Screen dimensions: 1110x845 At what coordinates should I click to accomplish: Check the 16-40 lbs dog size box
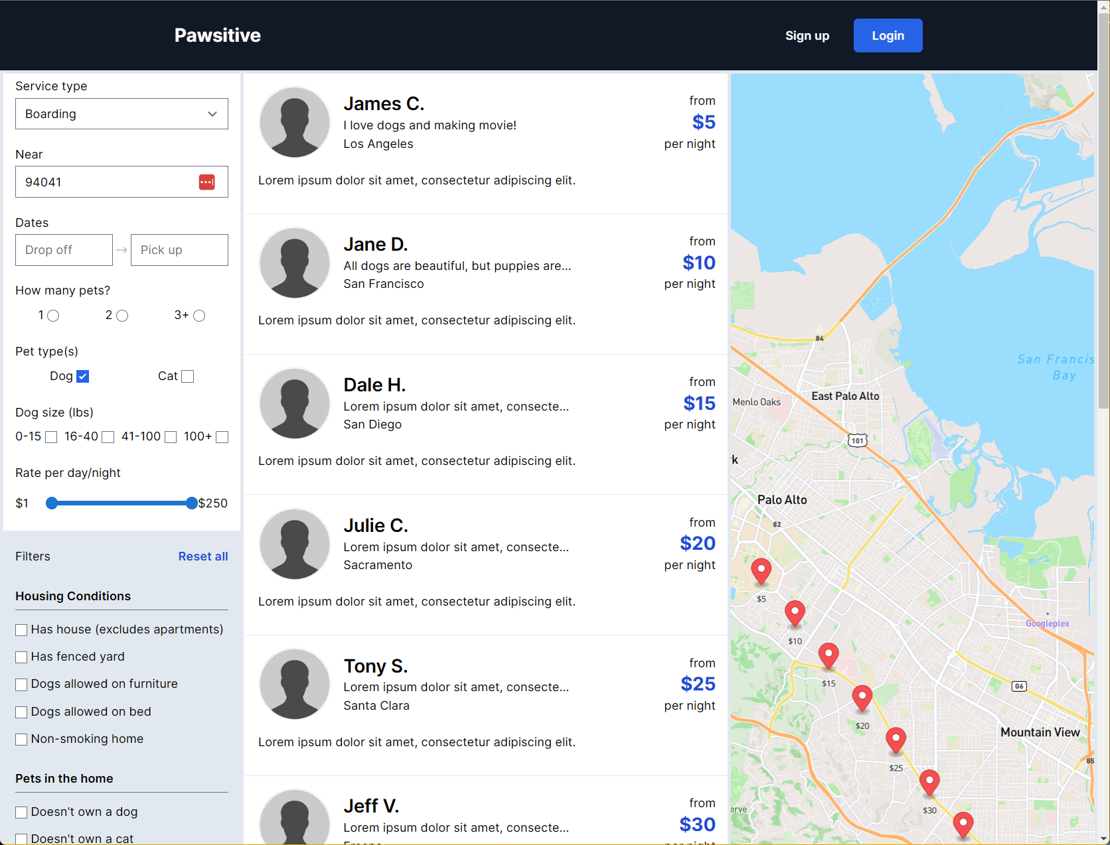click(x=108, y=437)
